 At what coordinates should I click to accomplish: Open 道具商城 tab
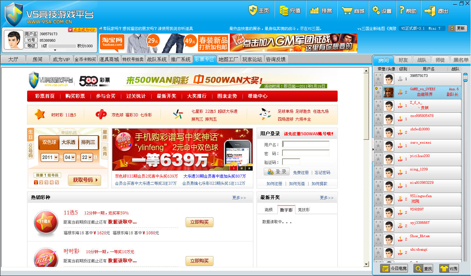[109, 59]
